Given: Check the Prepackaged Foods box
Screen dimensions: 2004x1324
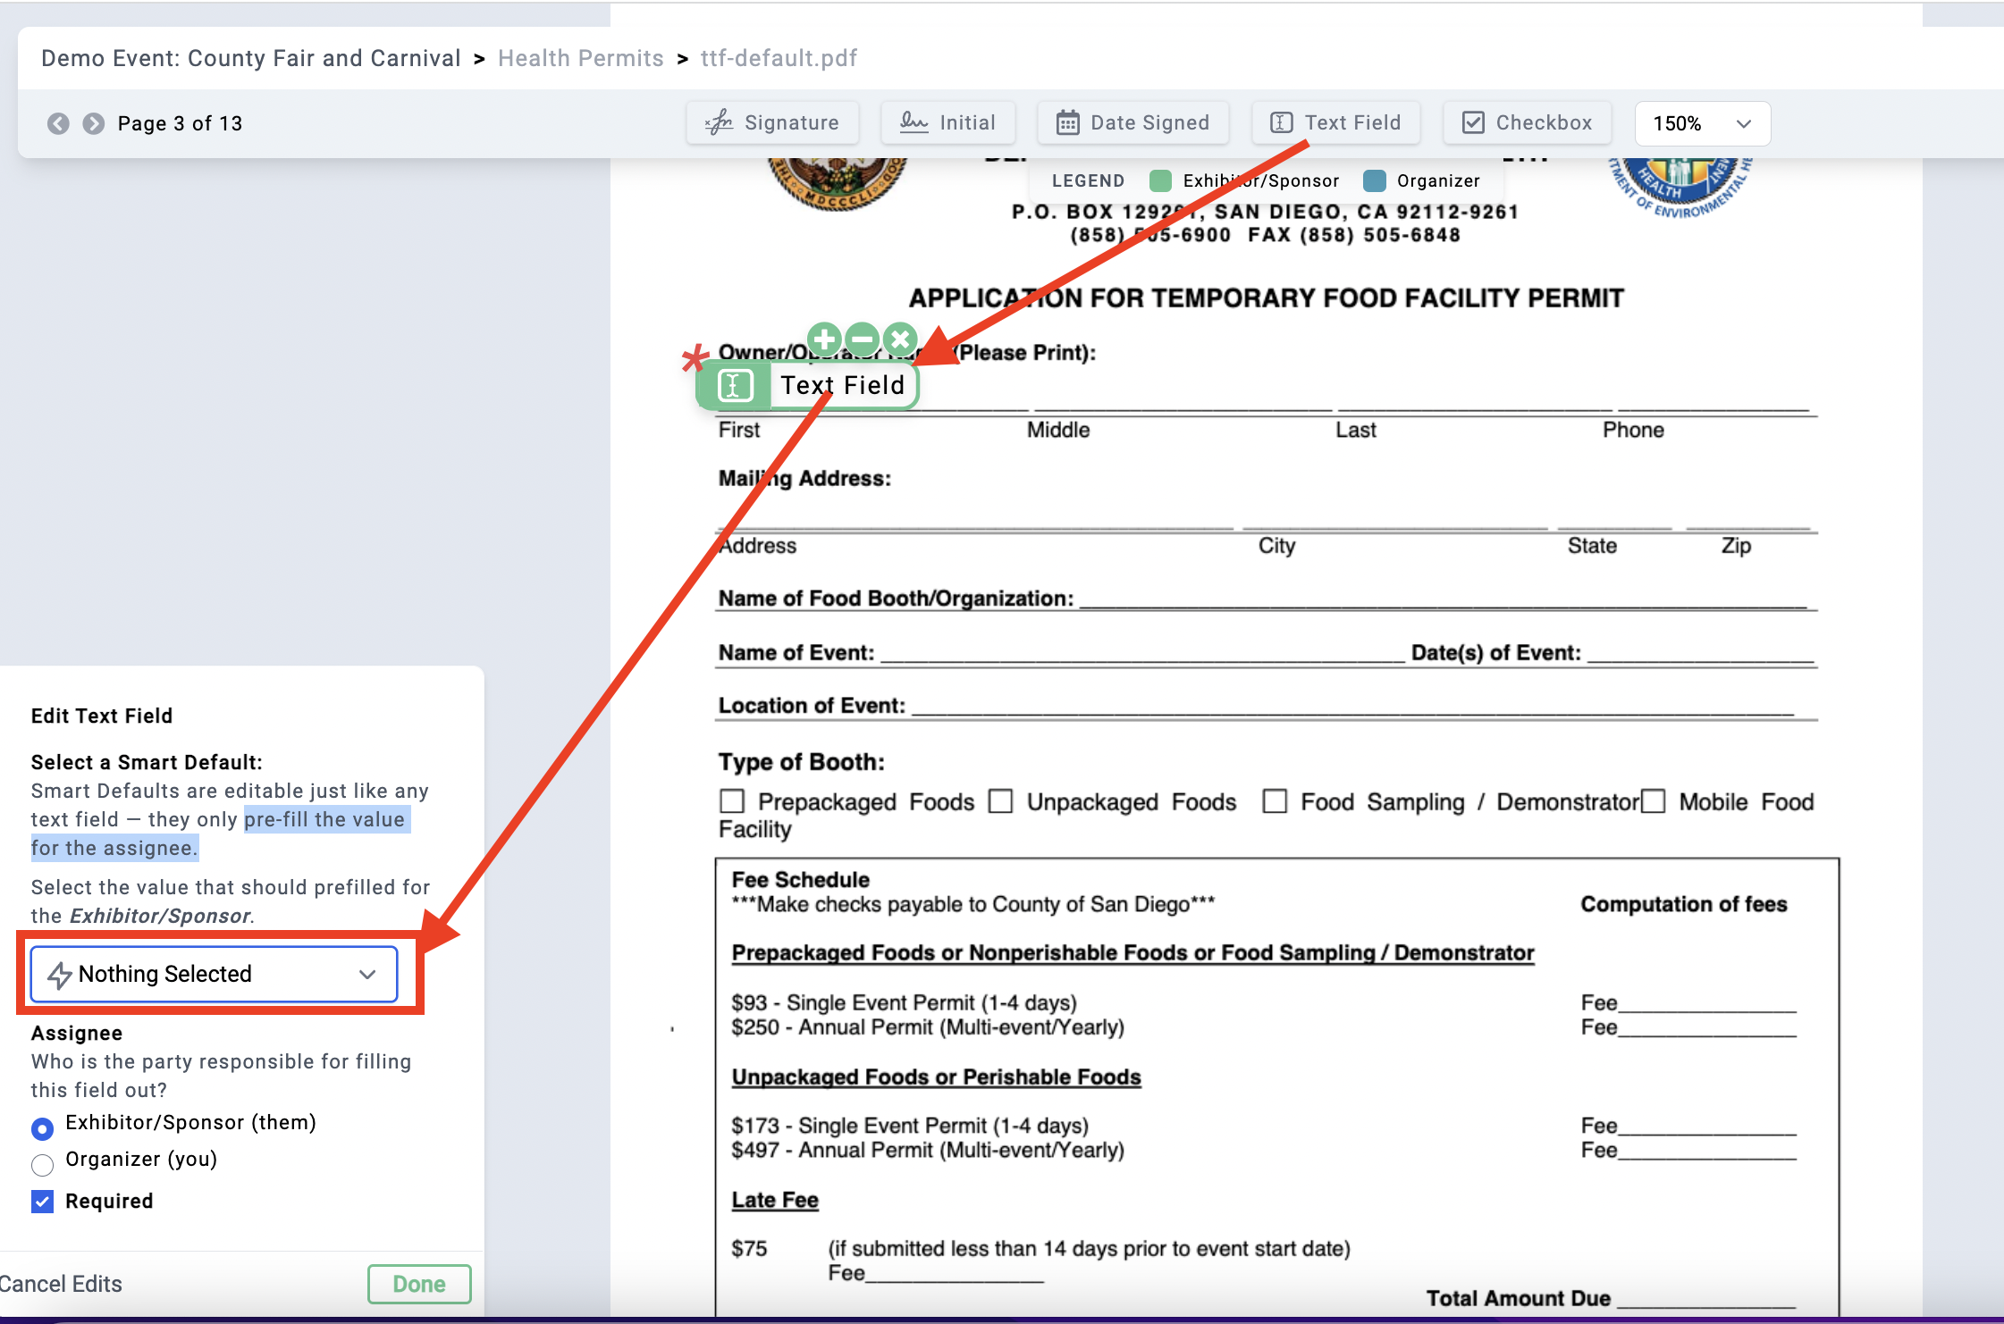Looking at the screenshot, I should pyautogui.click(x=732, y=801).
